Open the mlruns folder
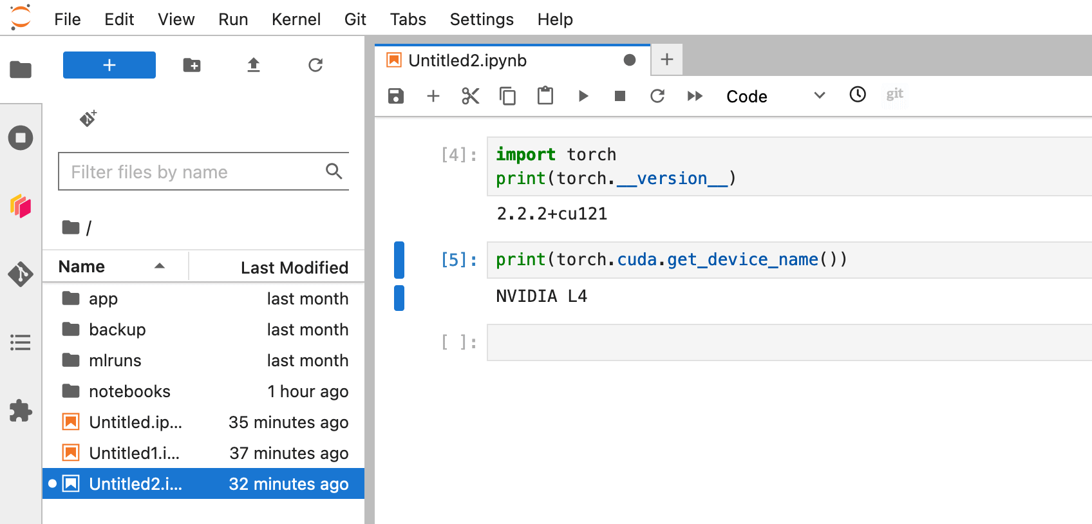Viewport: 1092px width, 524px height. pyautogui.click(x=203, y=360)
